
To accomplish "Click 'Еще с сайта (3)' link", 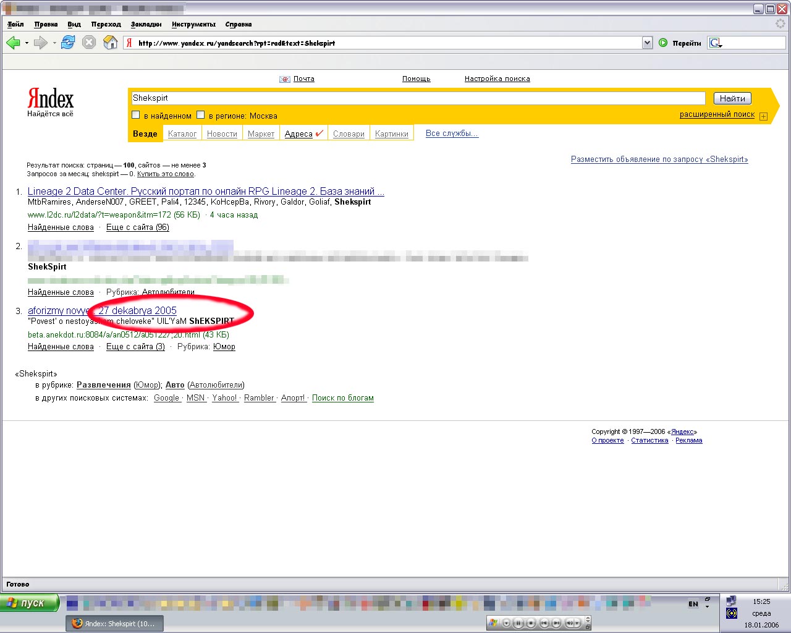I will click(135, 346).
